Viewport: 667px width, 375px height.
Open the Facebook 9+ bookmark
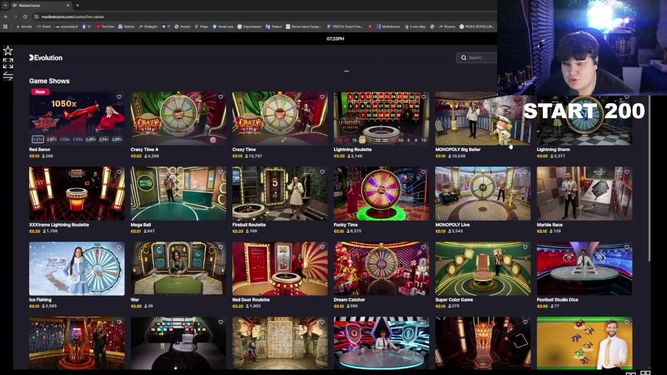click(x=87, y=27)
